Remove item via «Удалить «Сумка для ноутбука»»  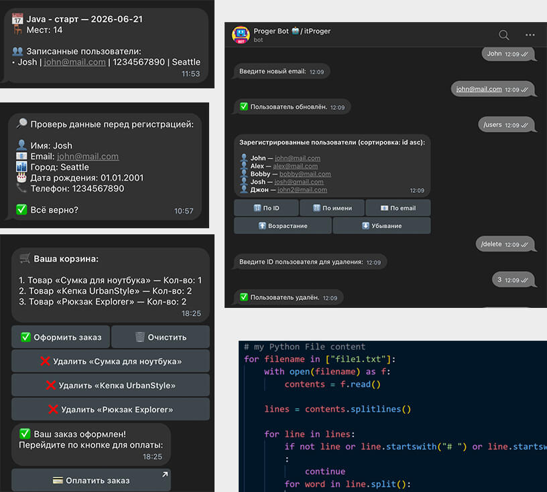pyautogui.click(x=111, y=361)
